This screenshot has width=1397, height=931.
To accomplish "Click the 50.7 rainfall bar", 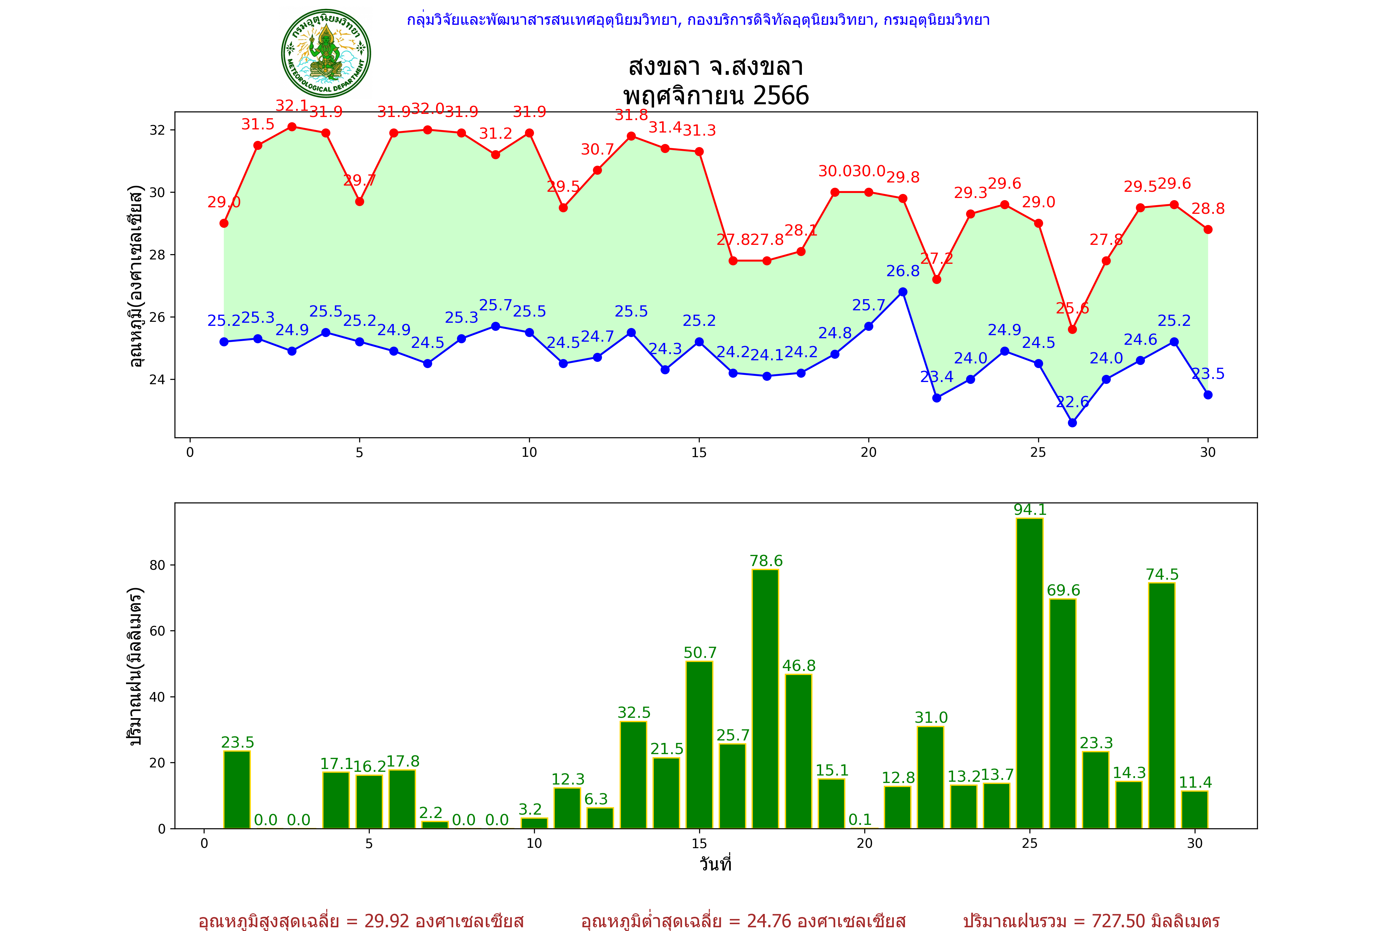I will tap(699, 744).
